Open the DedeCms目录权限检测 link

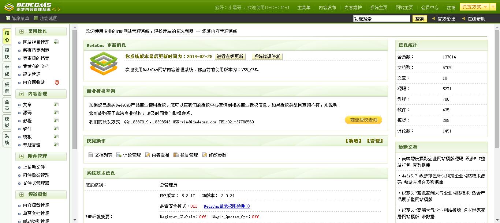pos(227,206)
